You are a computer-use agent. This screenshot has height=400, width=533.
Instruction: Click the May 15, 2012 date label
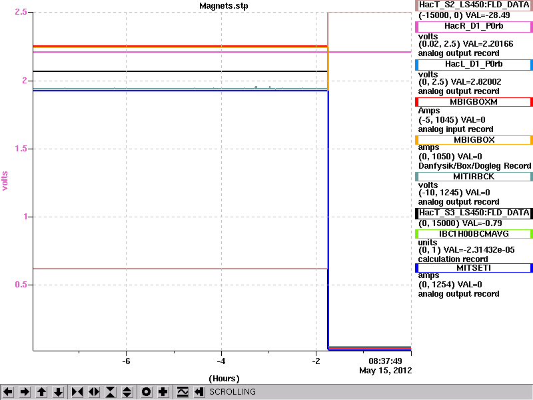(386, 371)
